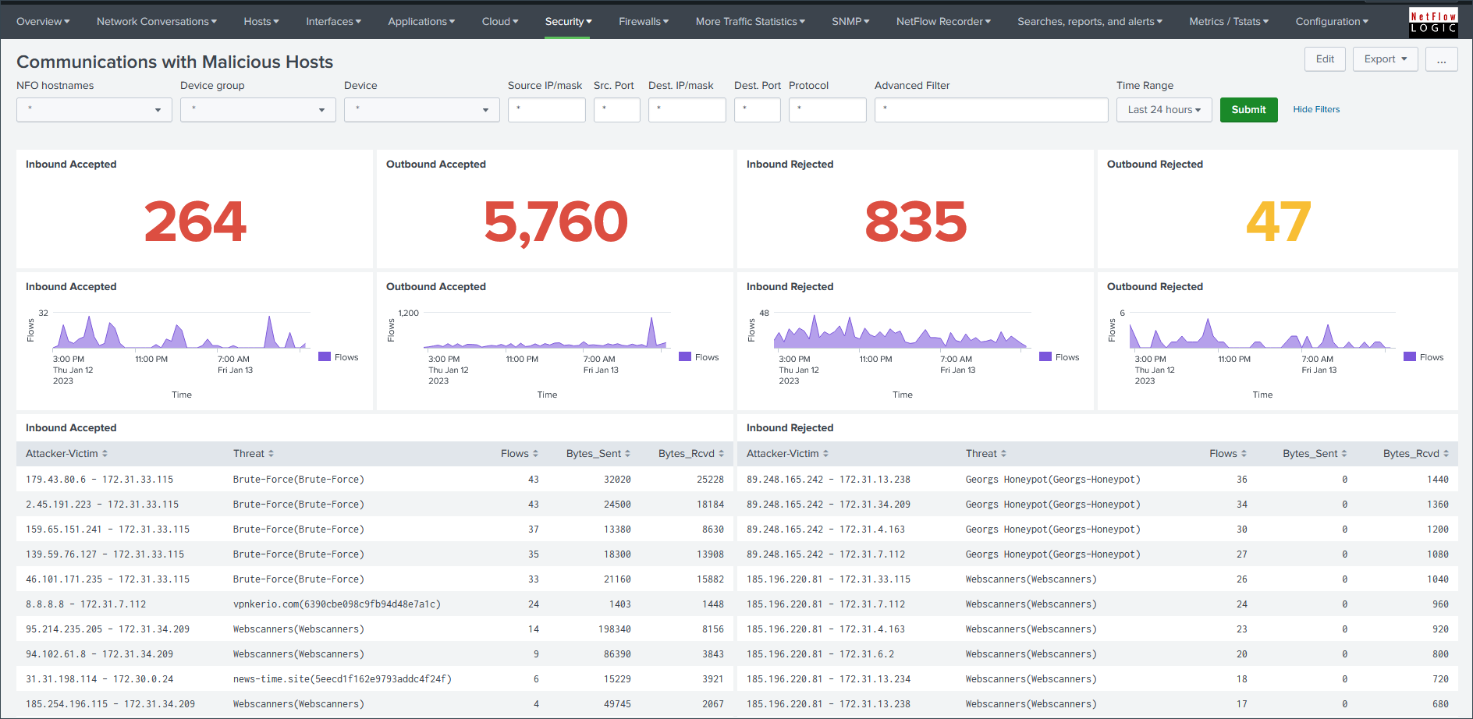1473x719 pixels.
Task: Sort Inbound Accepted by Threat column
Action: coord(253,454)
